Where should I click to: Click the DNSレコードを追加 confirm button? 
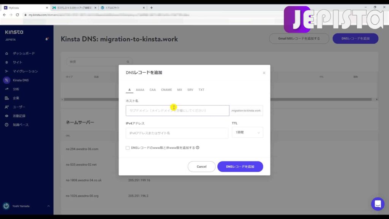240,166
